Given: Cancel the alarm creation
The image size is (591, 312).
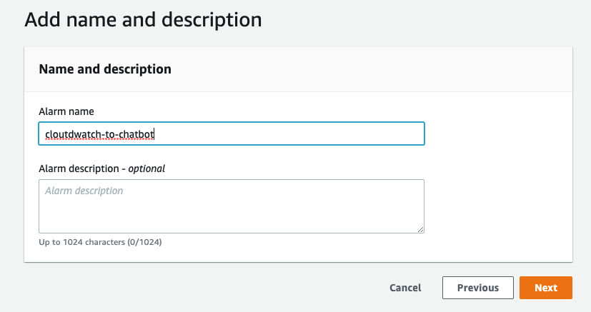Looking at the screenshot, I should tap(405, 288).
